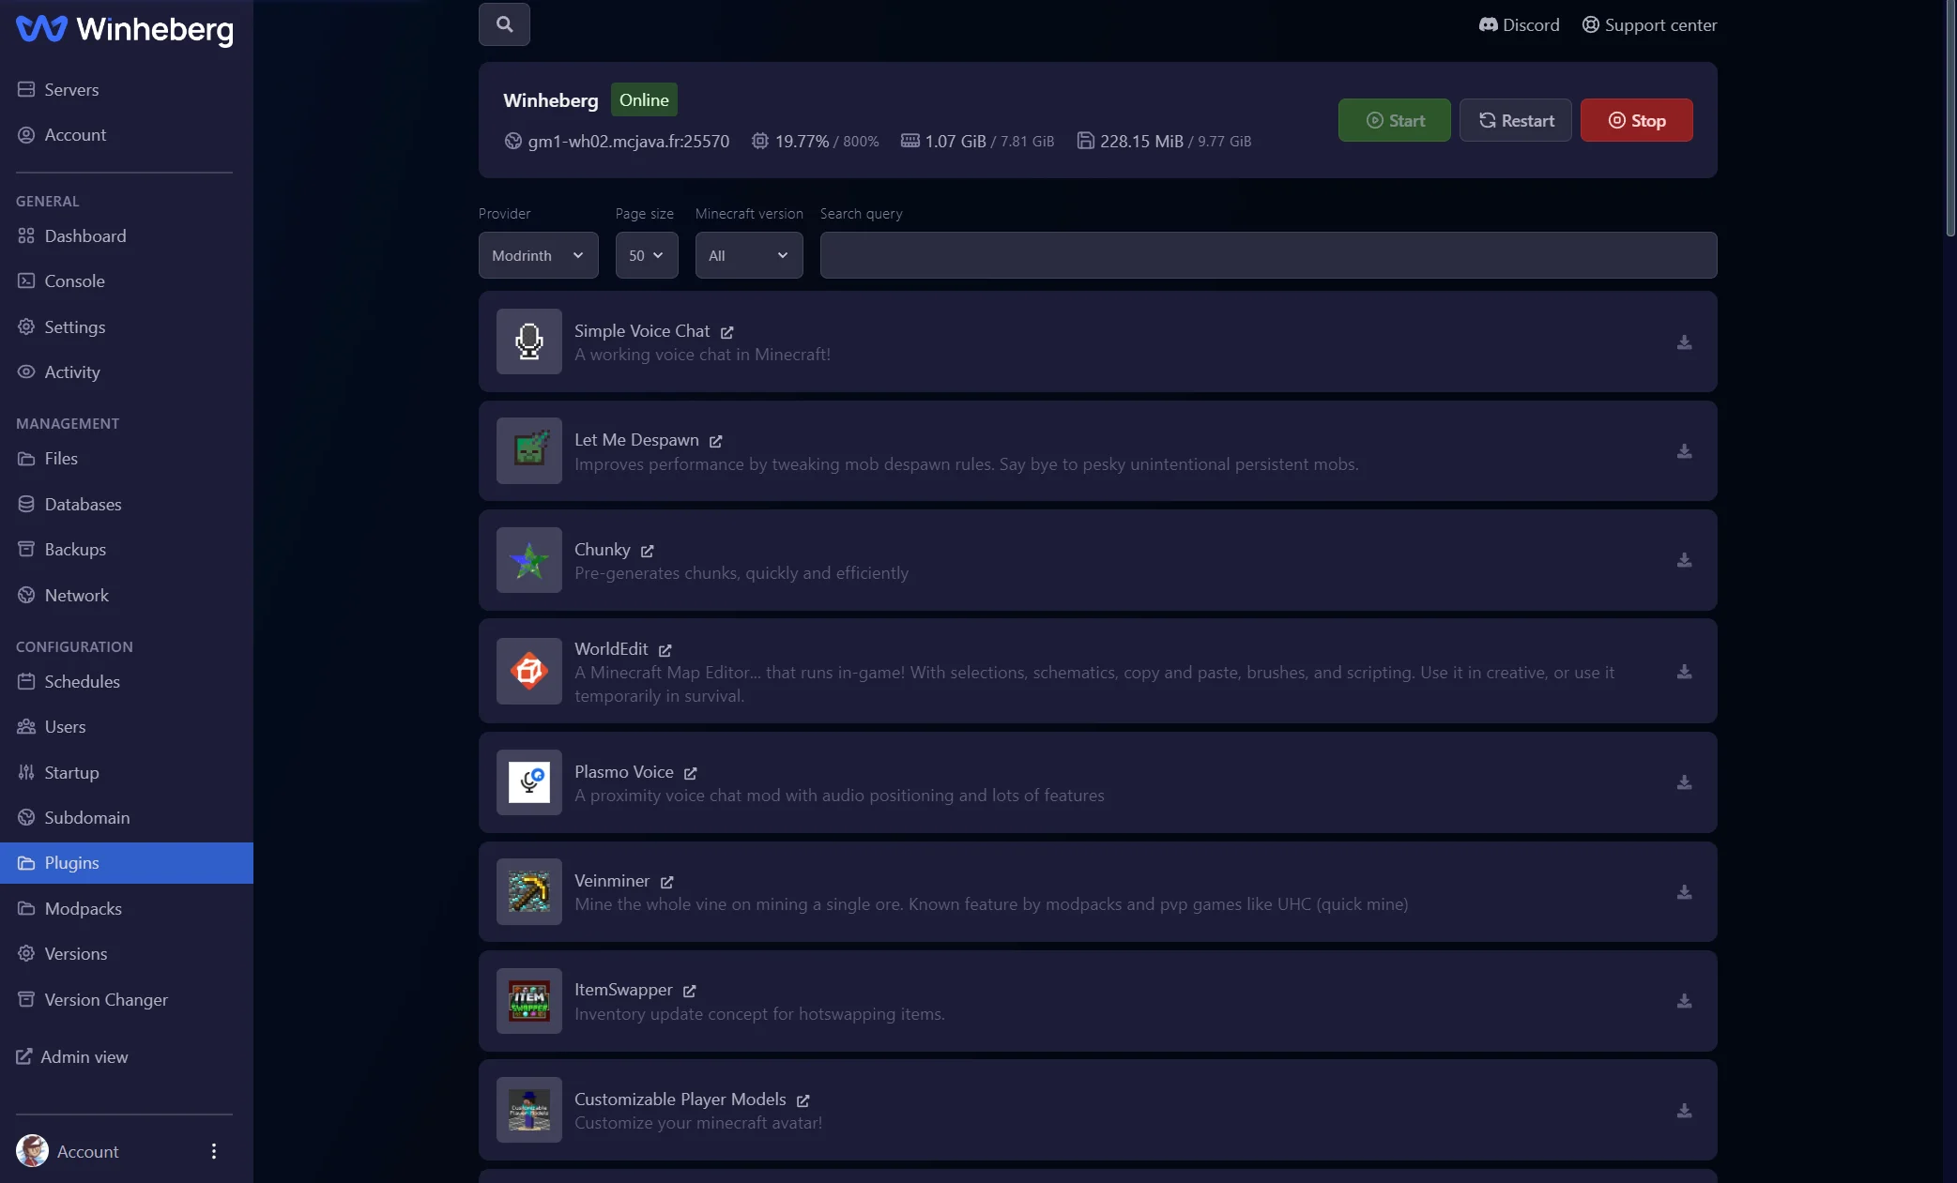Download the Chunky plugin
This screenshot has width=1957, height=1183.
(x=1684, y=560)
